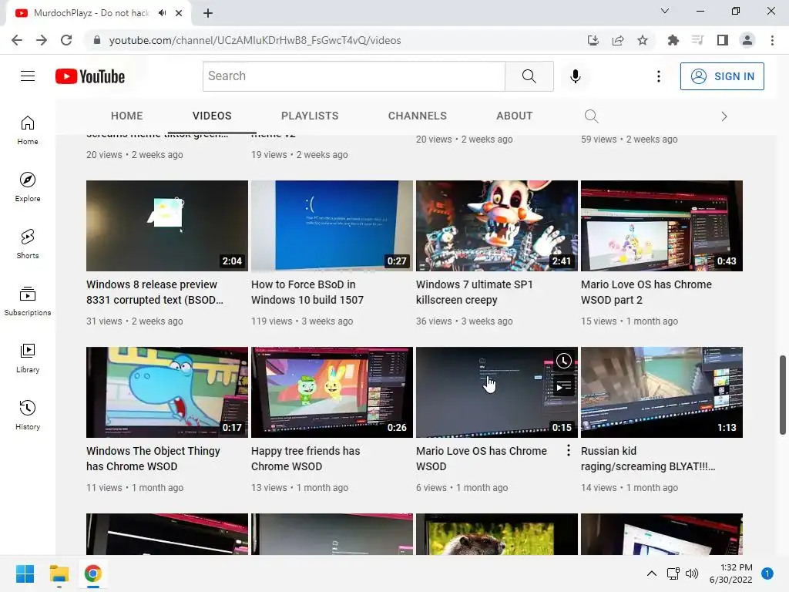Screen dimensions: 789x592
Task: Close the MurdochPlayz browser tab
Action: (179, 13)
